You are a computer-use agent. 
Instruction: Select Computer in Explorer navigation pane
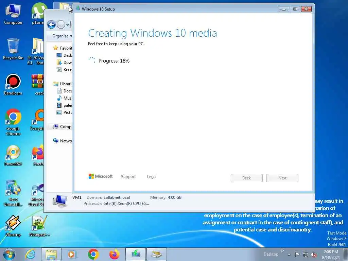click(x=62, y=126)
